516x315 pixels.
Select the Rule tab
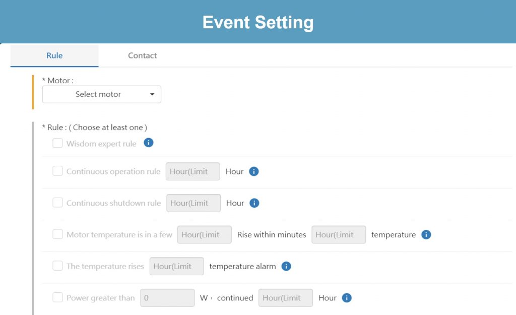[x=54, y=55]
